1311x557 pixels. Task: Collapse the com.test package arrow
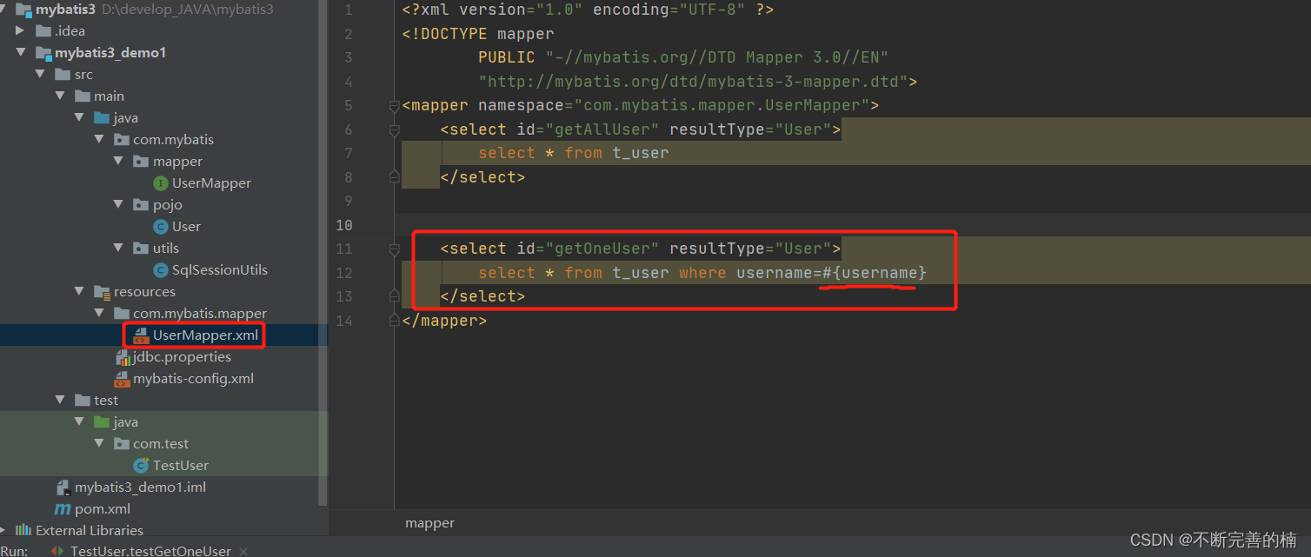[x=99, y=443]
